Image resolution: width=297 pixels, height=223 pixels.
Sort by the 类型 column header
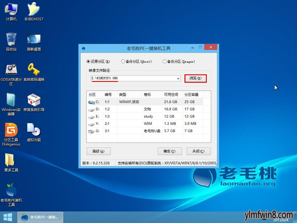(130, 94)
